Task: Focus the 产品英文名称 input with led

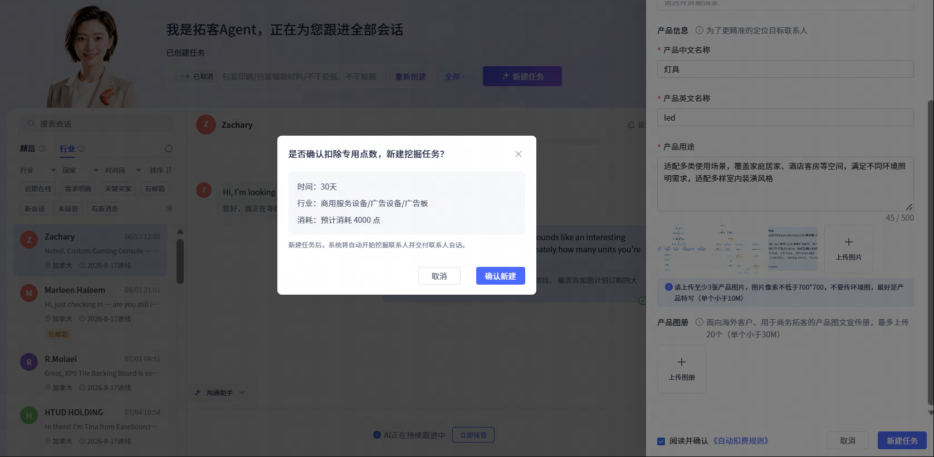Action: pyautogui.click(x=785, y=117)
